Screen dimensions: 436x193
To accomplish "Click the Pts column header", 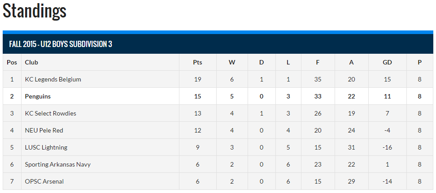I will [197, 63].
